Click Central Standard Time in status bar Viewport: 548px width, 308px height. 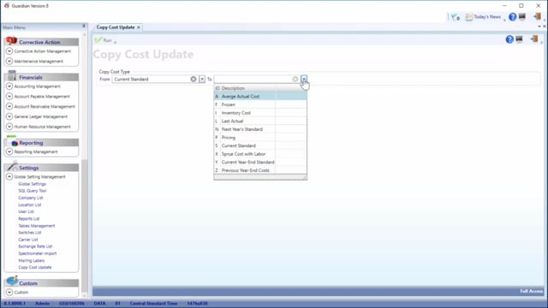[154, 304]
